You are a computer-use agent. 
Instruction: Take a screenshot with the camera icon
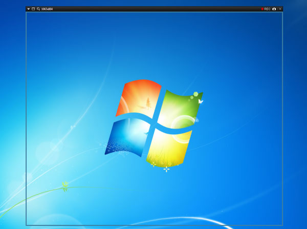point(274,9)
